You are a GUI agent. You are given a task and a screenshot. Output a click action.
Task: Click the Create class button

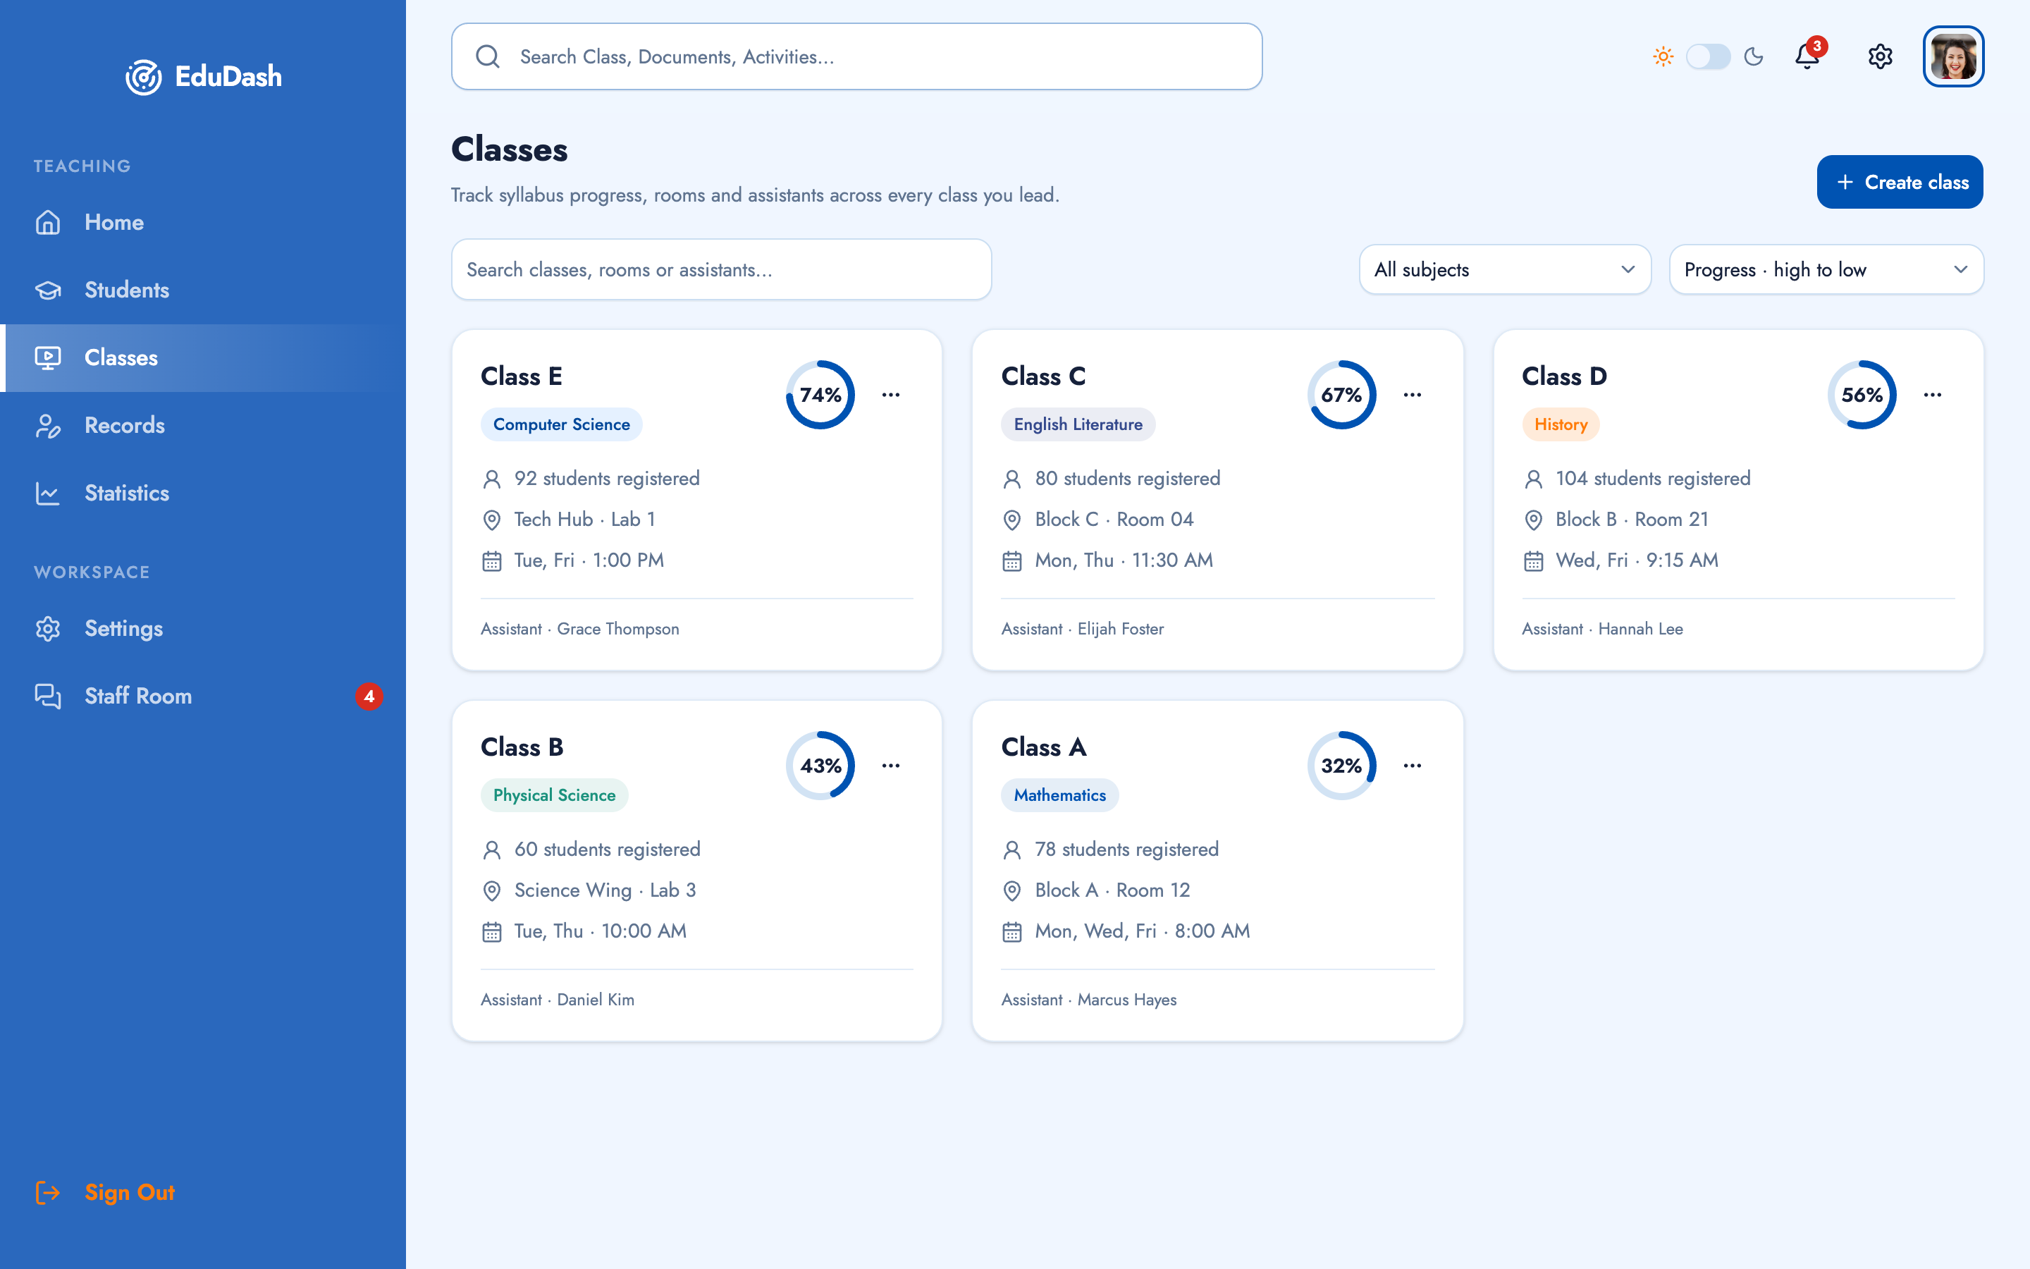pos(1900,182)
